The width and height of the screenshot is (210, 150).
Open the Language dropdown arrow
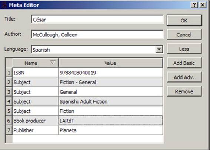point(159,49)
